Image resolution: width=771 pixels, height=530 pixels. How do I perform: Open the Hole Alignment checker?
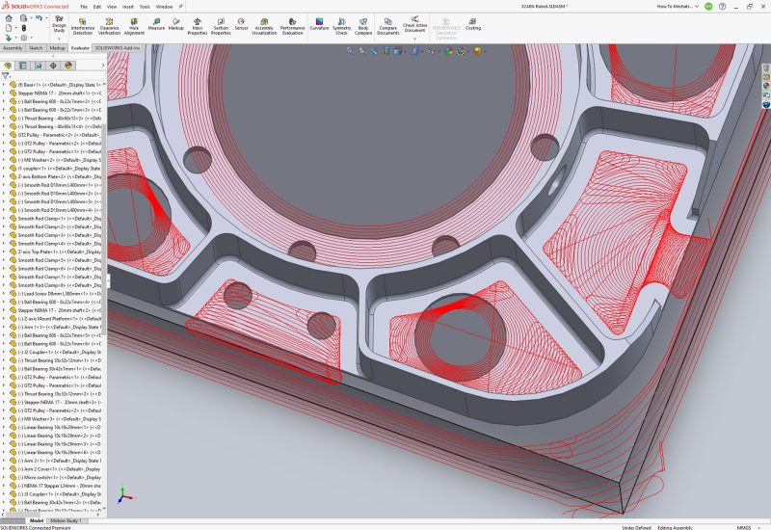(134, 26)
